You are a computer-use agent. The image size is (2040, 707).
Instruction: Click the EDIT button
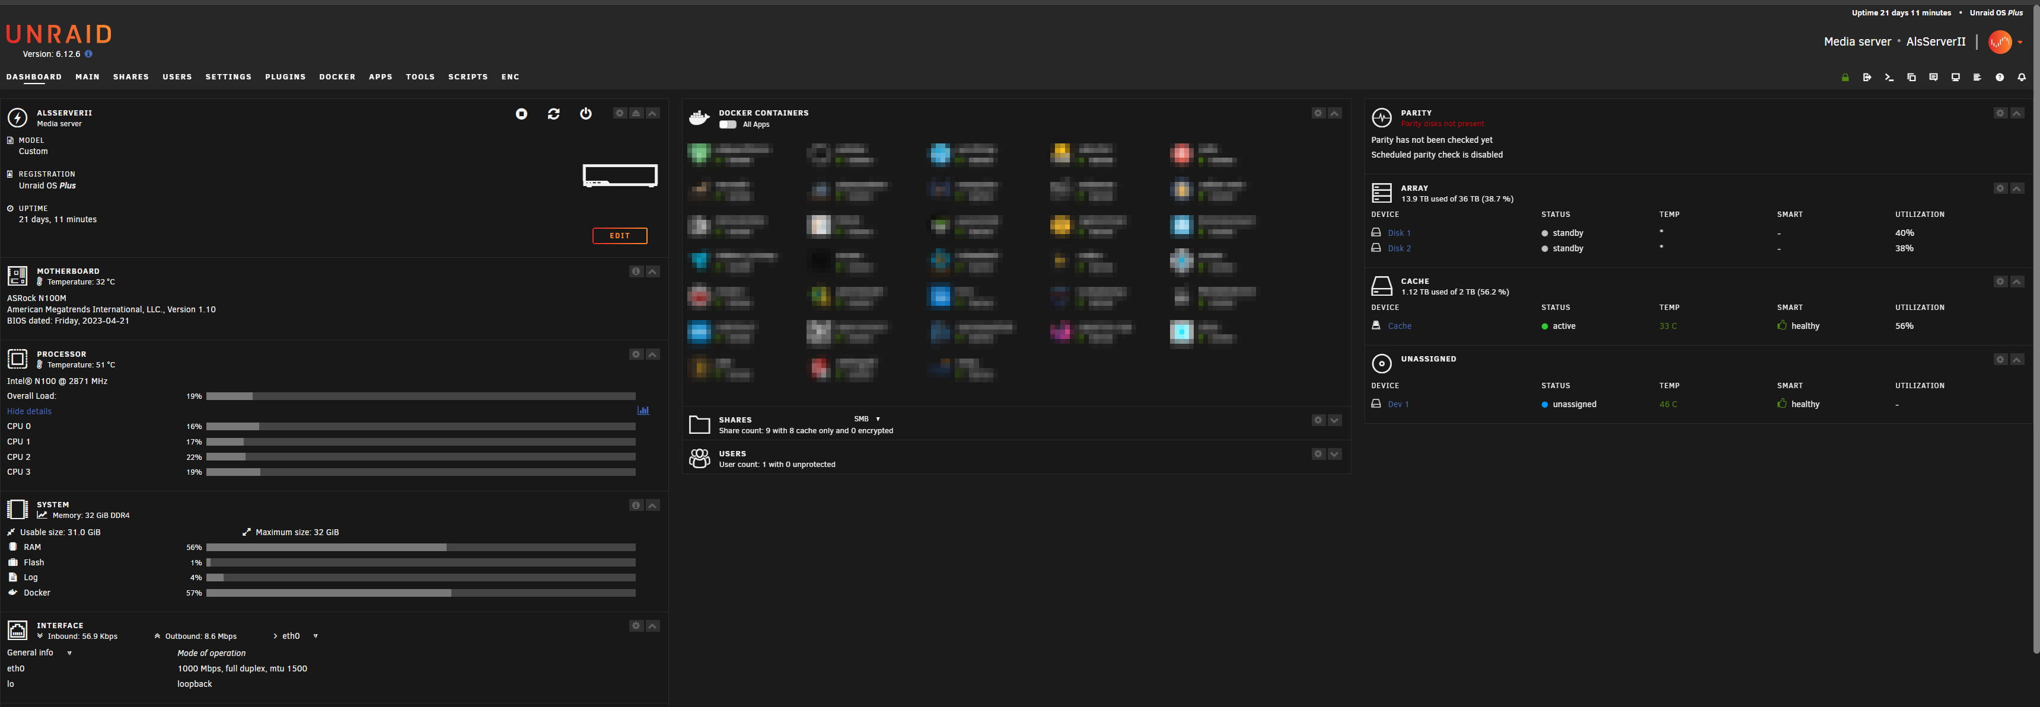(x=619, y=235)
